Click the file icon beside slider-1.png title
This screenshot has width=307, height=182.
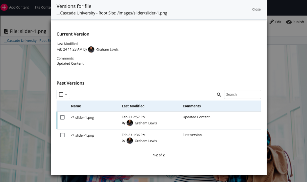pos(6,31)
